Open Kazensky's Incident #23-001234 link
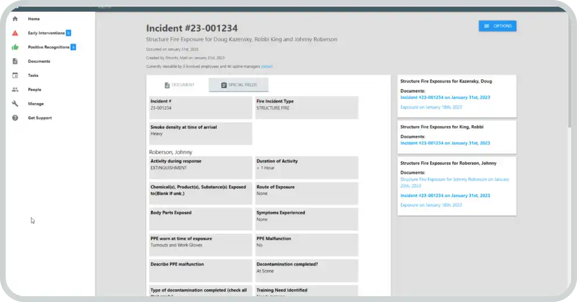Viewport: 577px width, 302px height. tap(445, 97)
